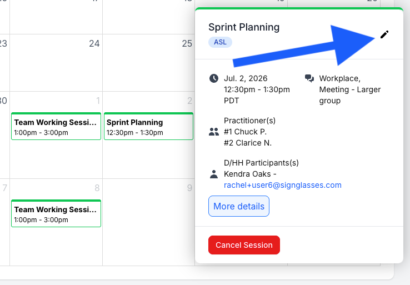Image resolution: width=410 pixels, height=285 pixels.
Task: Click practitioner #1 Chuck P.
Action: click(245, 132)
